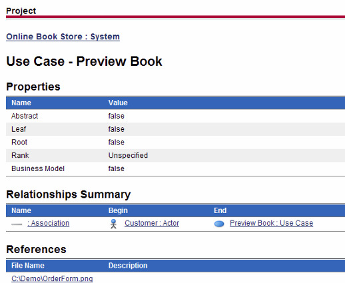This screenshot has height=283, width=345.
Task: Select the Business Model property row
Action: point(175,168)
